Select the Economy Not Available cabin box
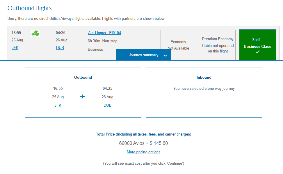The height and width of the screenshot is (174, 283). click(178, 45)
